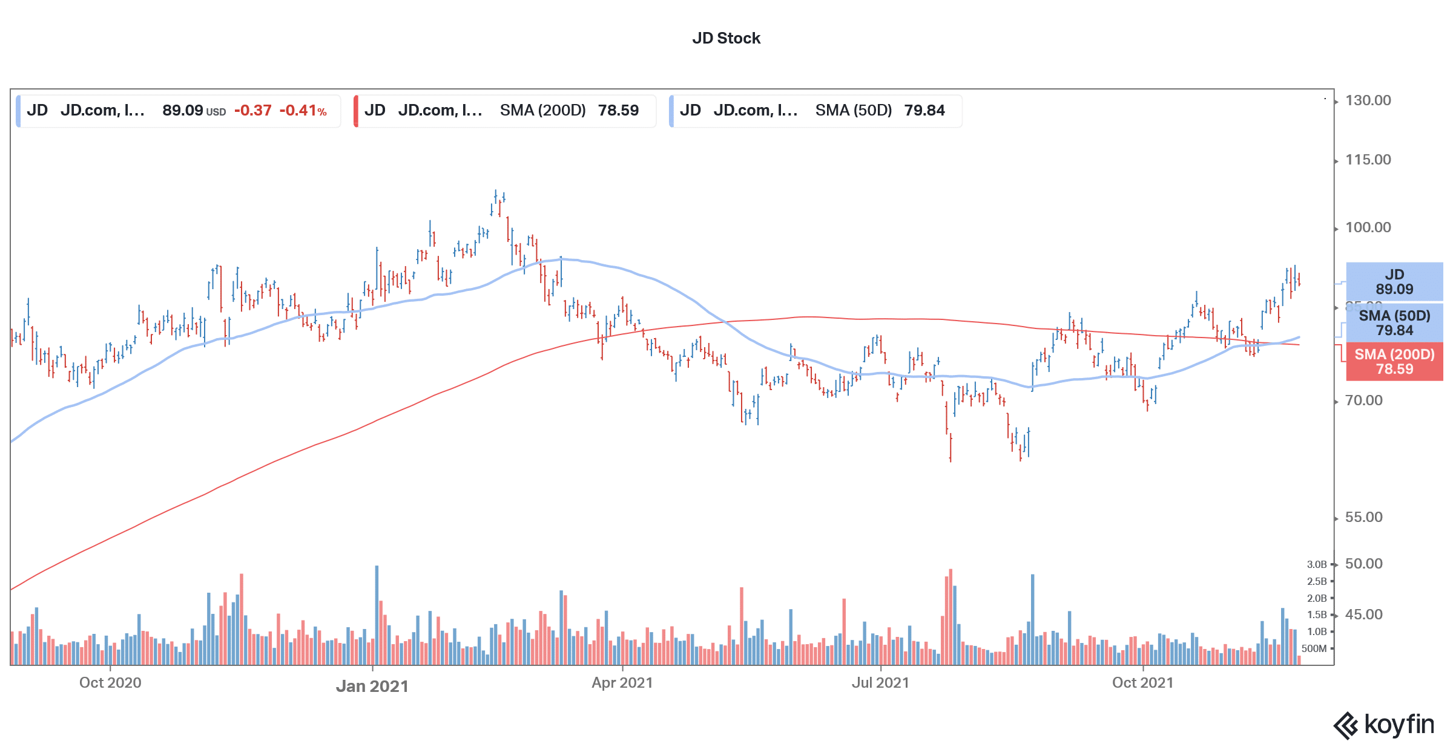Click the 100.00 price axis label
The image size is (1453, 750).
pyautogui.click(x=1368, y=227)
